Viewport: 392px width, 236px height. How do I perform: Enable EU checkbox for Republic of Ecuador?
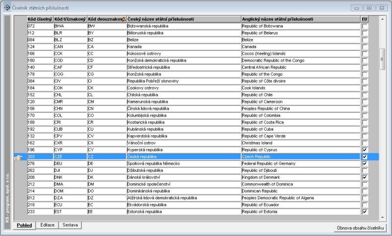pyautogui.click(x=365, y=205)
